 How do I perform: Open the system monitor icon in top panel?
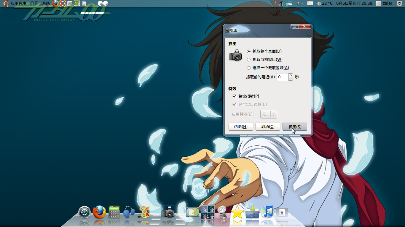[77, 4]
